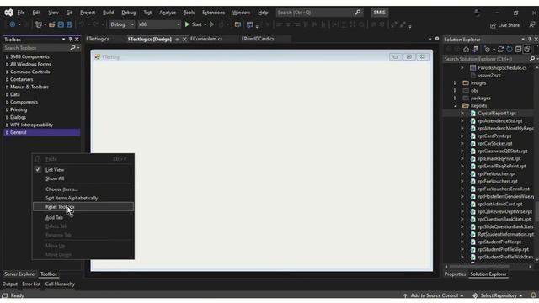Open the Debug configuration dropdown
Viewport: 539px width, 303px height.
coord(122,24)
